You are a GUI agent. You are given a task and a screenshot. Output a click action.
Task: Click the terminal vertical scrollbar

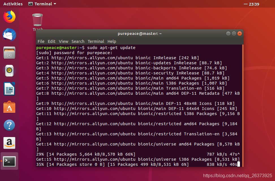click(243, 105)
